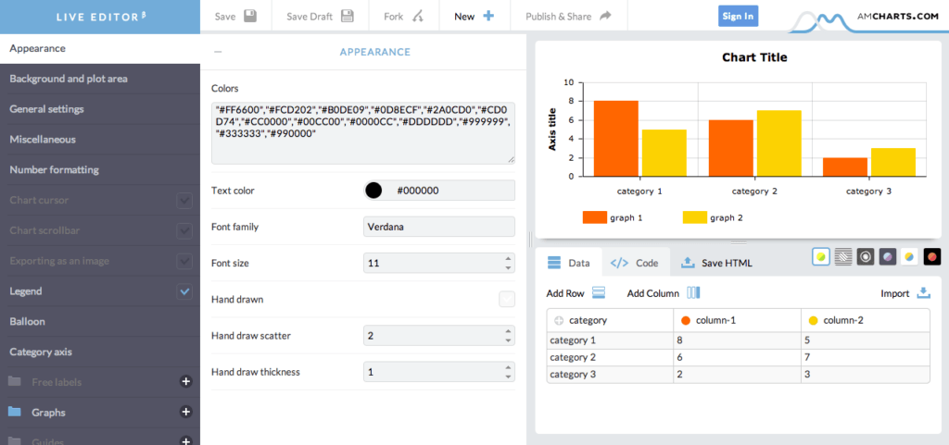
Task: Click the Save floppy disk icon
Action: (250, 17)
